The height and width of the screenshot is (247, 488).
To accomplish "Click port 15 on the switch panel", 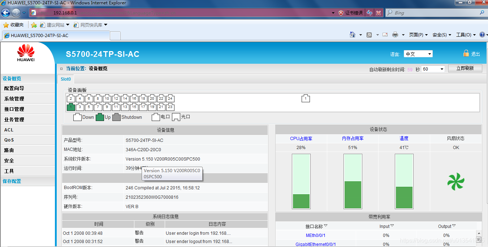I will coord(134,107).
